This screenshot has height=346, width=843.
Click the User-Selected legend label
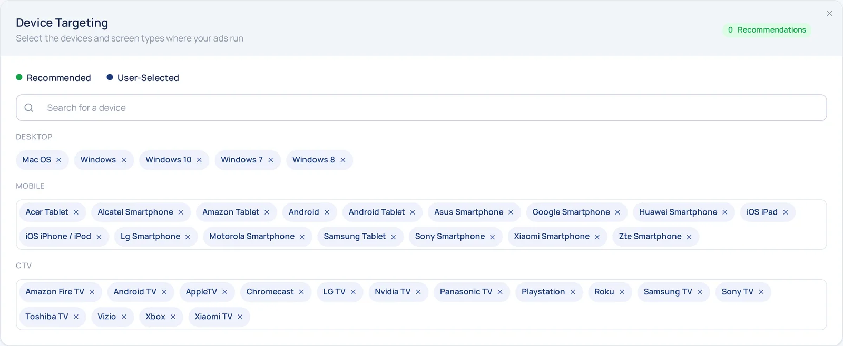[x=148, y=78]
